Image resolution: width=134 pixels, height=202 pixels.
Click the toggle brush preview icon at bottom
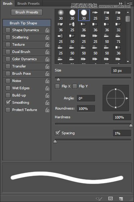[x=99, y=198]
